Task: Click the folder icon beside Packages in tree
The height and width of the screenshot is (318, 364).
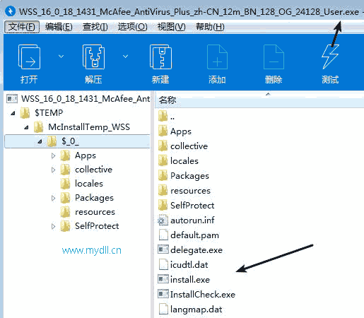Action: click(x=65, y=198)
